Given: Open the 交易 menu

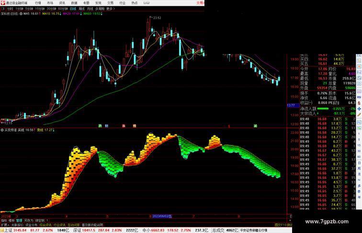Looking at the screenshot, I should [110, 3].
